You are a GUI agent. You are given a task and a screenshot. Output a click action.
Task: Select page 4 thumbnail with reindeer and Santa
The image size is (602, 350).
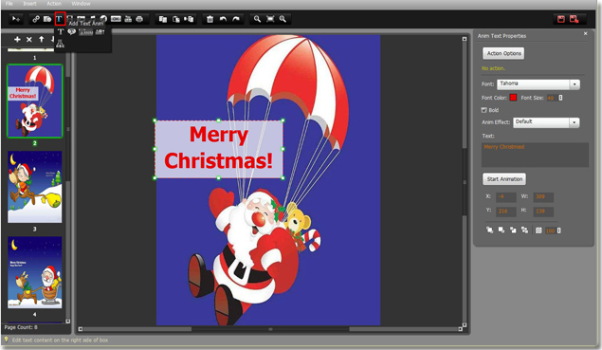pos(34,272)
